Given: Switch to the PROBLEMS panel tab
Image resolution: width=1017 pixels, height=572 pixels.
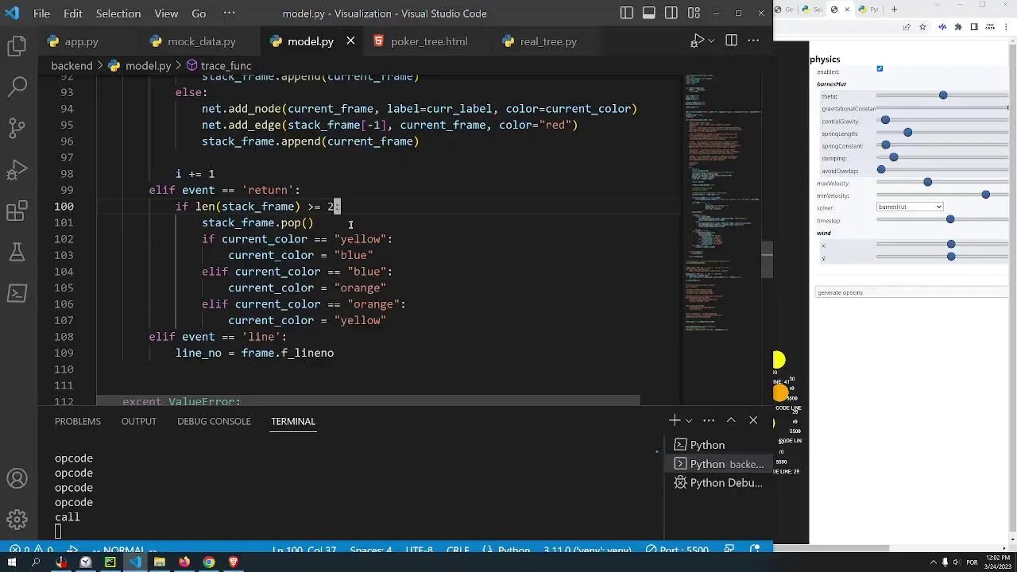Looking at the screenshot, I should (78, 421).
